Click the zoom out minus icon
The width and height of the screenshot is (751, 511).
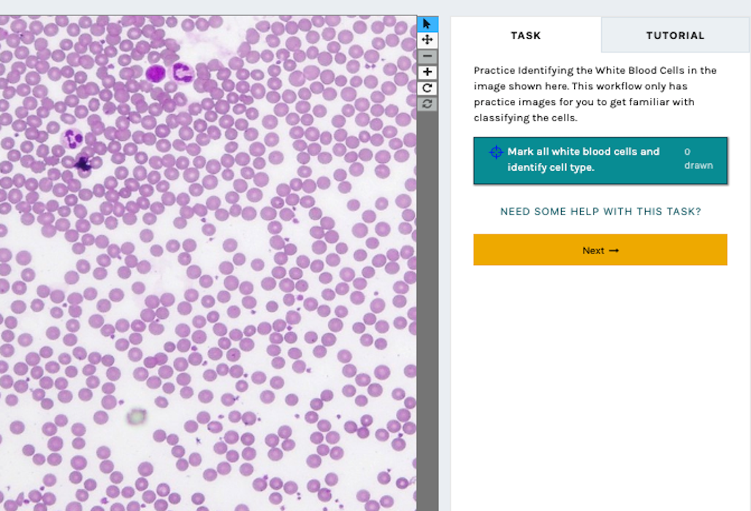(x=427, y=56)
